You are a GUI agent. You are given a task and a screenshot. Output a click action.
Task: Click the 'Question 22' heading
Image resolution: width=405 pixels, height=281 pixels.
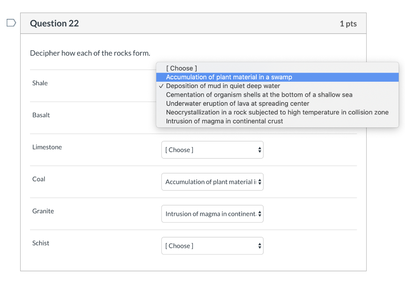coord(54,23)
